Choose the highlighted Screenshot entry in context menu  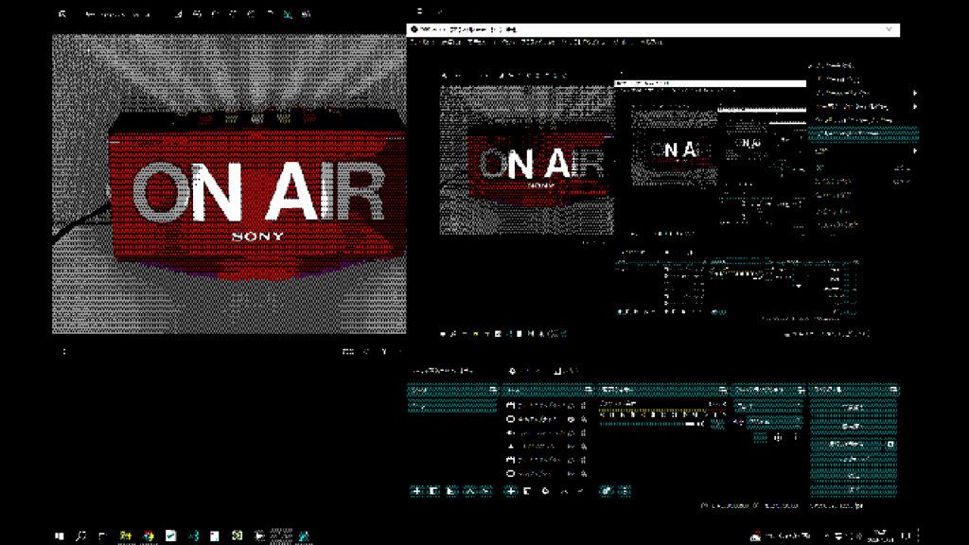(x=863, y=133)
